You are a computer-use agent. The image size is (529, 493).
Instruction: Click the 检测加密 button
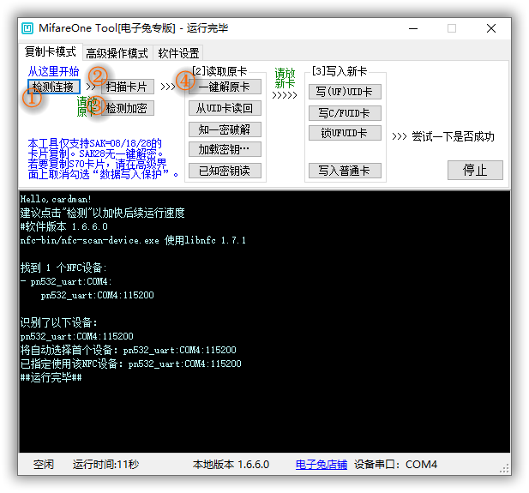pyautogui.click(x=127, y=108)
